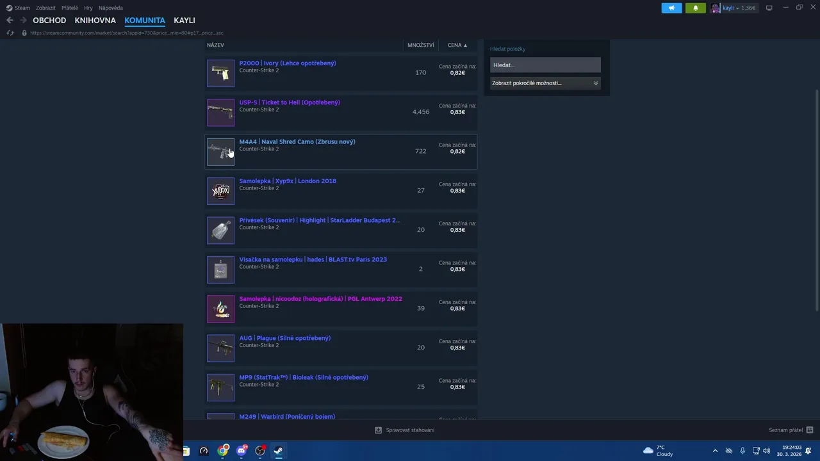Reload the page with the refresh icon
Viewport: 820px width, 461px height.
(x=10, y=33)
